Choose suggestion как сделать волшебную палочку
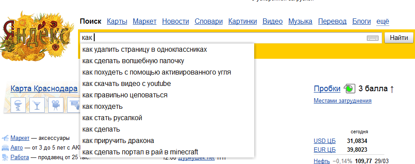Image resolution: width=415 pixels, height=164 pixels. click(x=167, y=61)
